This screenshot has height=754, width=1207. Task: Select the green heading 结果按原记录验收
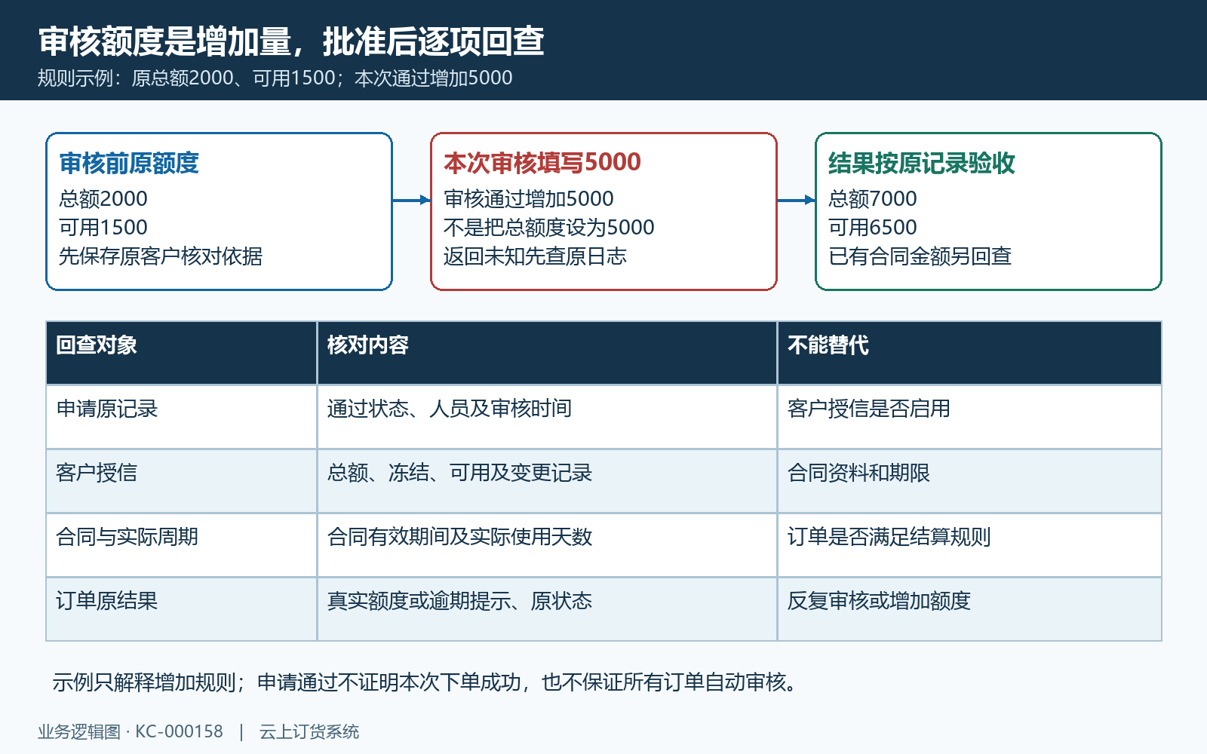[x=922, y=163]
